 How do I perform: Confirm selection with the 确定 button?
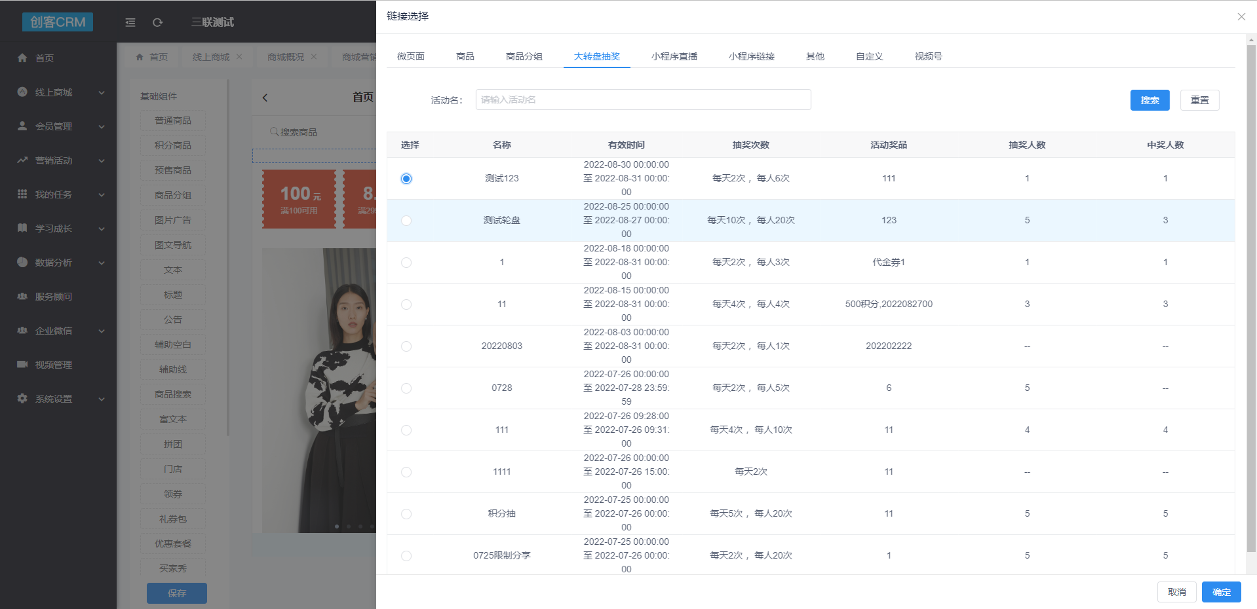tap(1222, 592)
